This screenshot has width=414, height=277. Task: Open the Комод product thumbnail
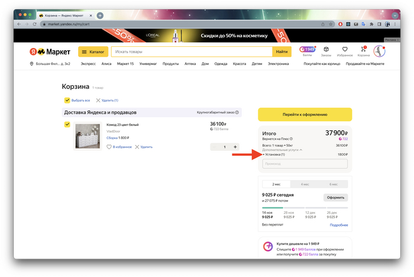(88, 136)
